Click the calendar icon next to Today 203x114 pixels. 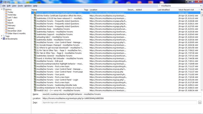[6, 12]
